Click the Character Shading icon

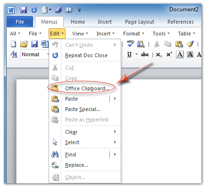coord(190,54)
